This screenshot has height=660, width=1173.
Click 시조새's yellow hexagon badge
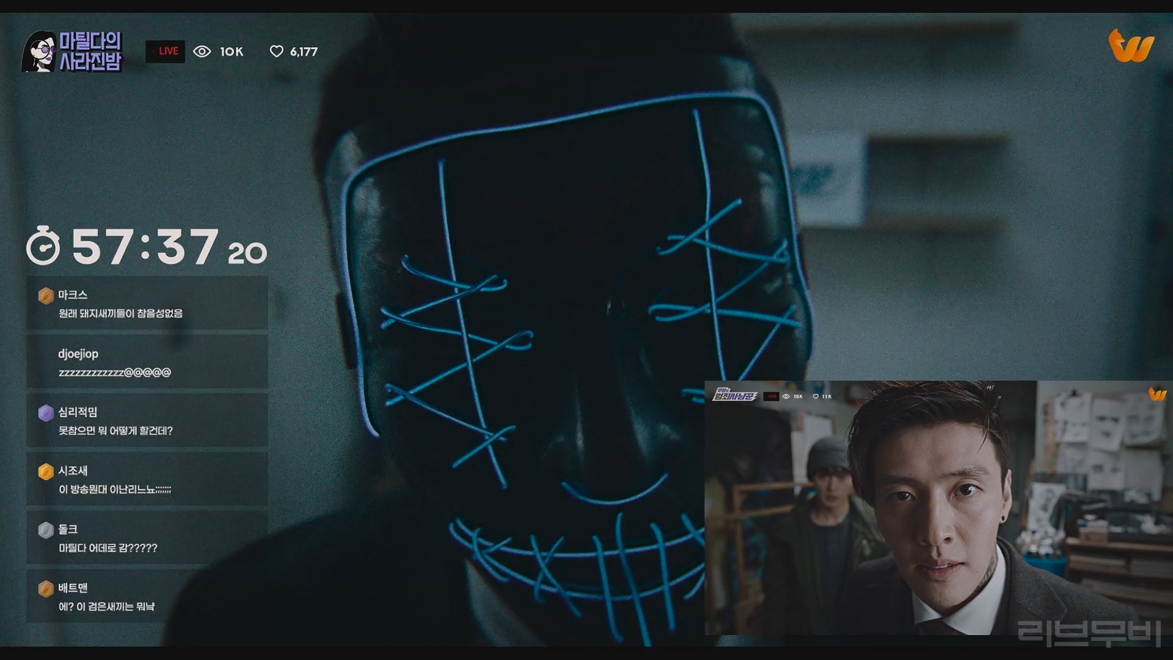pyautogui.click(x=46, y=472)
